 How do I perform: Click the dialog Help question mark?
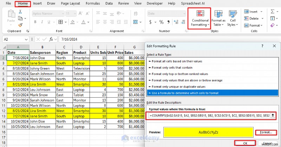click(262, 46)
